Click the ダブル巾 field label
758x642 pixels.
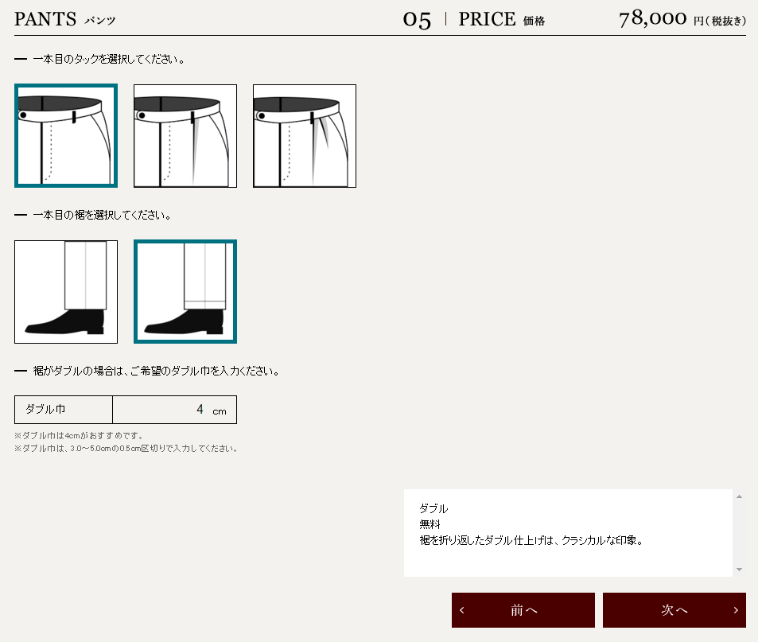point(45,410)
